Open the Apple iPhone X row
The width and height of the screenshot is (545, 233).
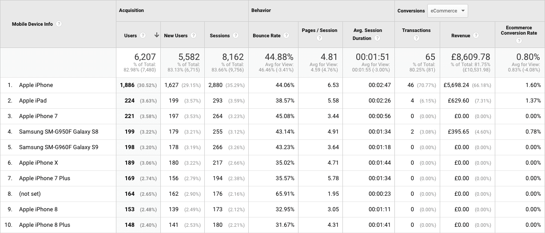(x=39, y=163)
